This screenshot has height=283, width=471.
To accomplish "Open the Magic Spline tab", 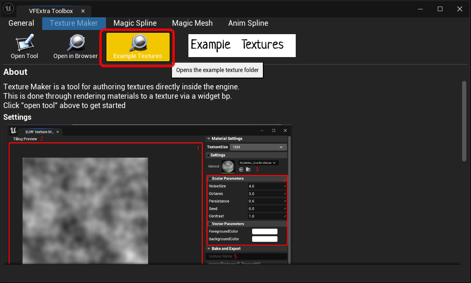I will pos(135,23).
